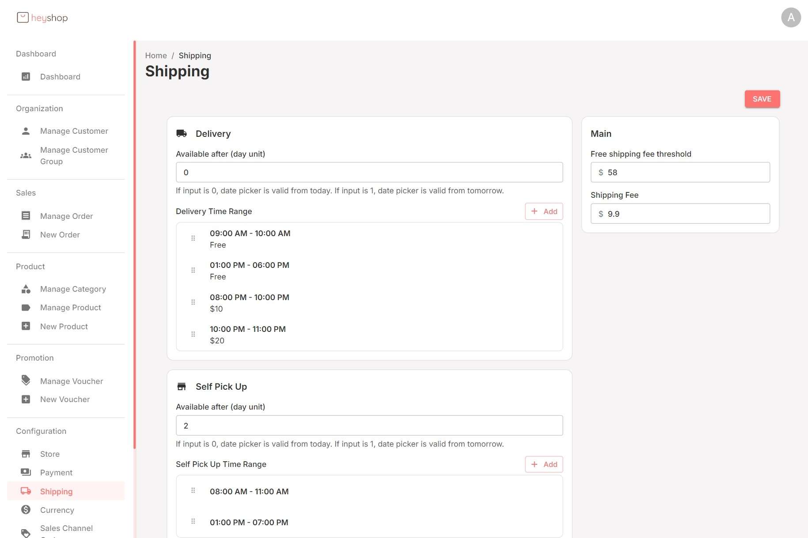Viewport: 808px width, 538px height.
Task: Grab the 09:00 AM - 10:00 AM drag handle
Action: 193,238
